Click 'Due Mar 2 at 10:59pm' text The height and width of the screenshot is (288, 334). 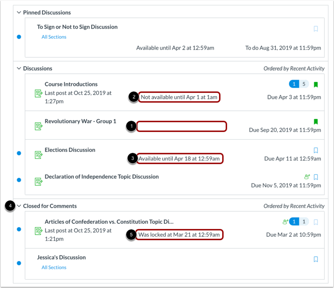click(x=293, y=235)
